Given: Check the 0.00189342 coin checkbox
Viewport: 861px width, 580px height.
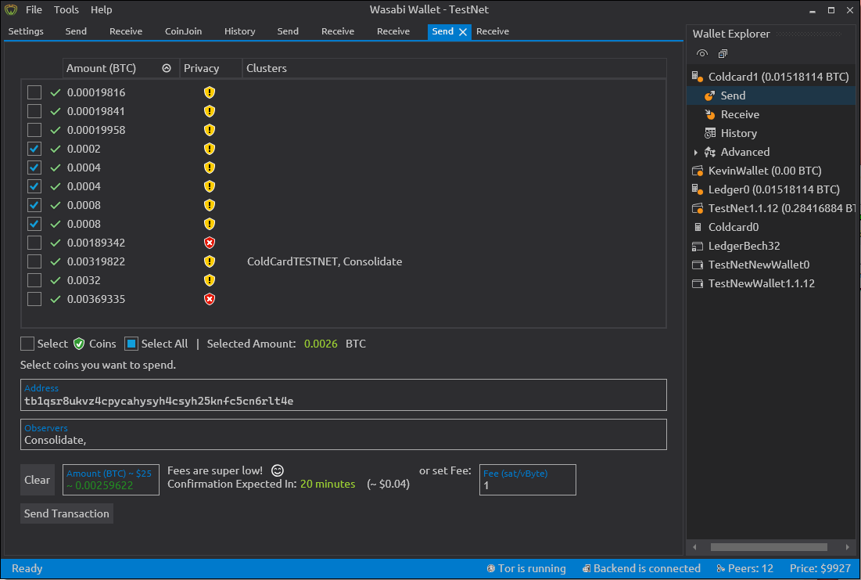Looking at the screenshot, I should pyautogui.click(x=34, y=243).
